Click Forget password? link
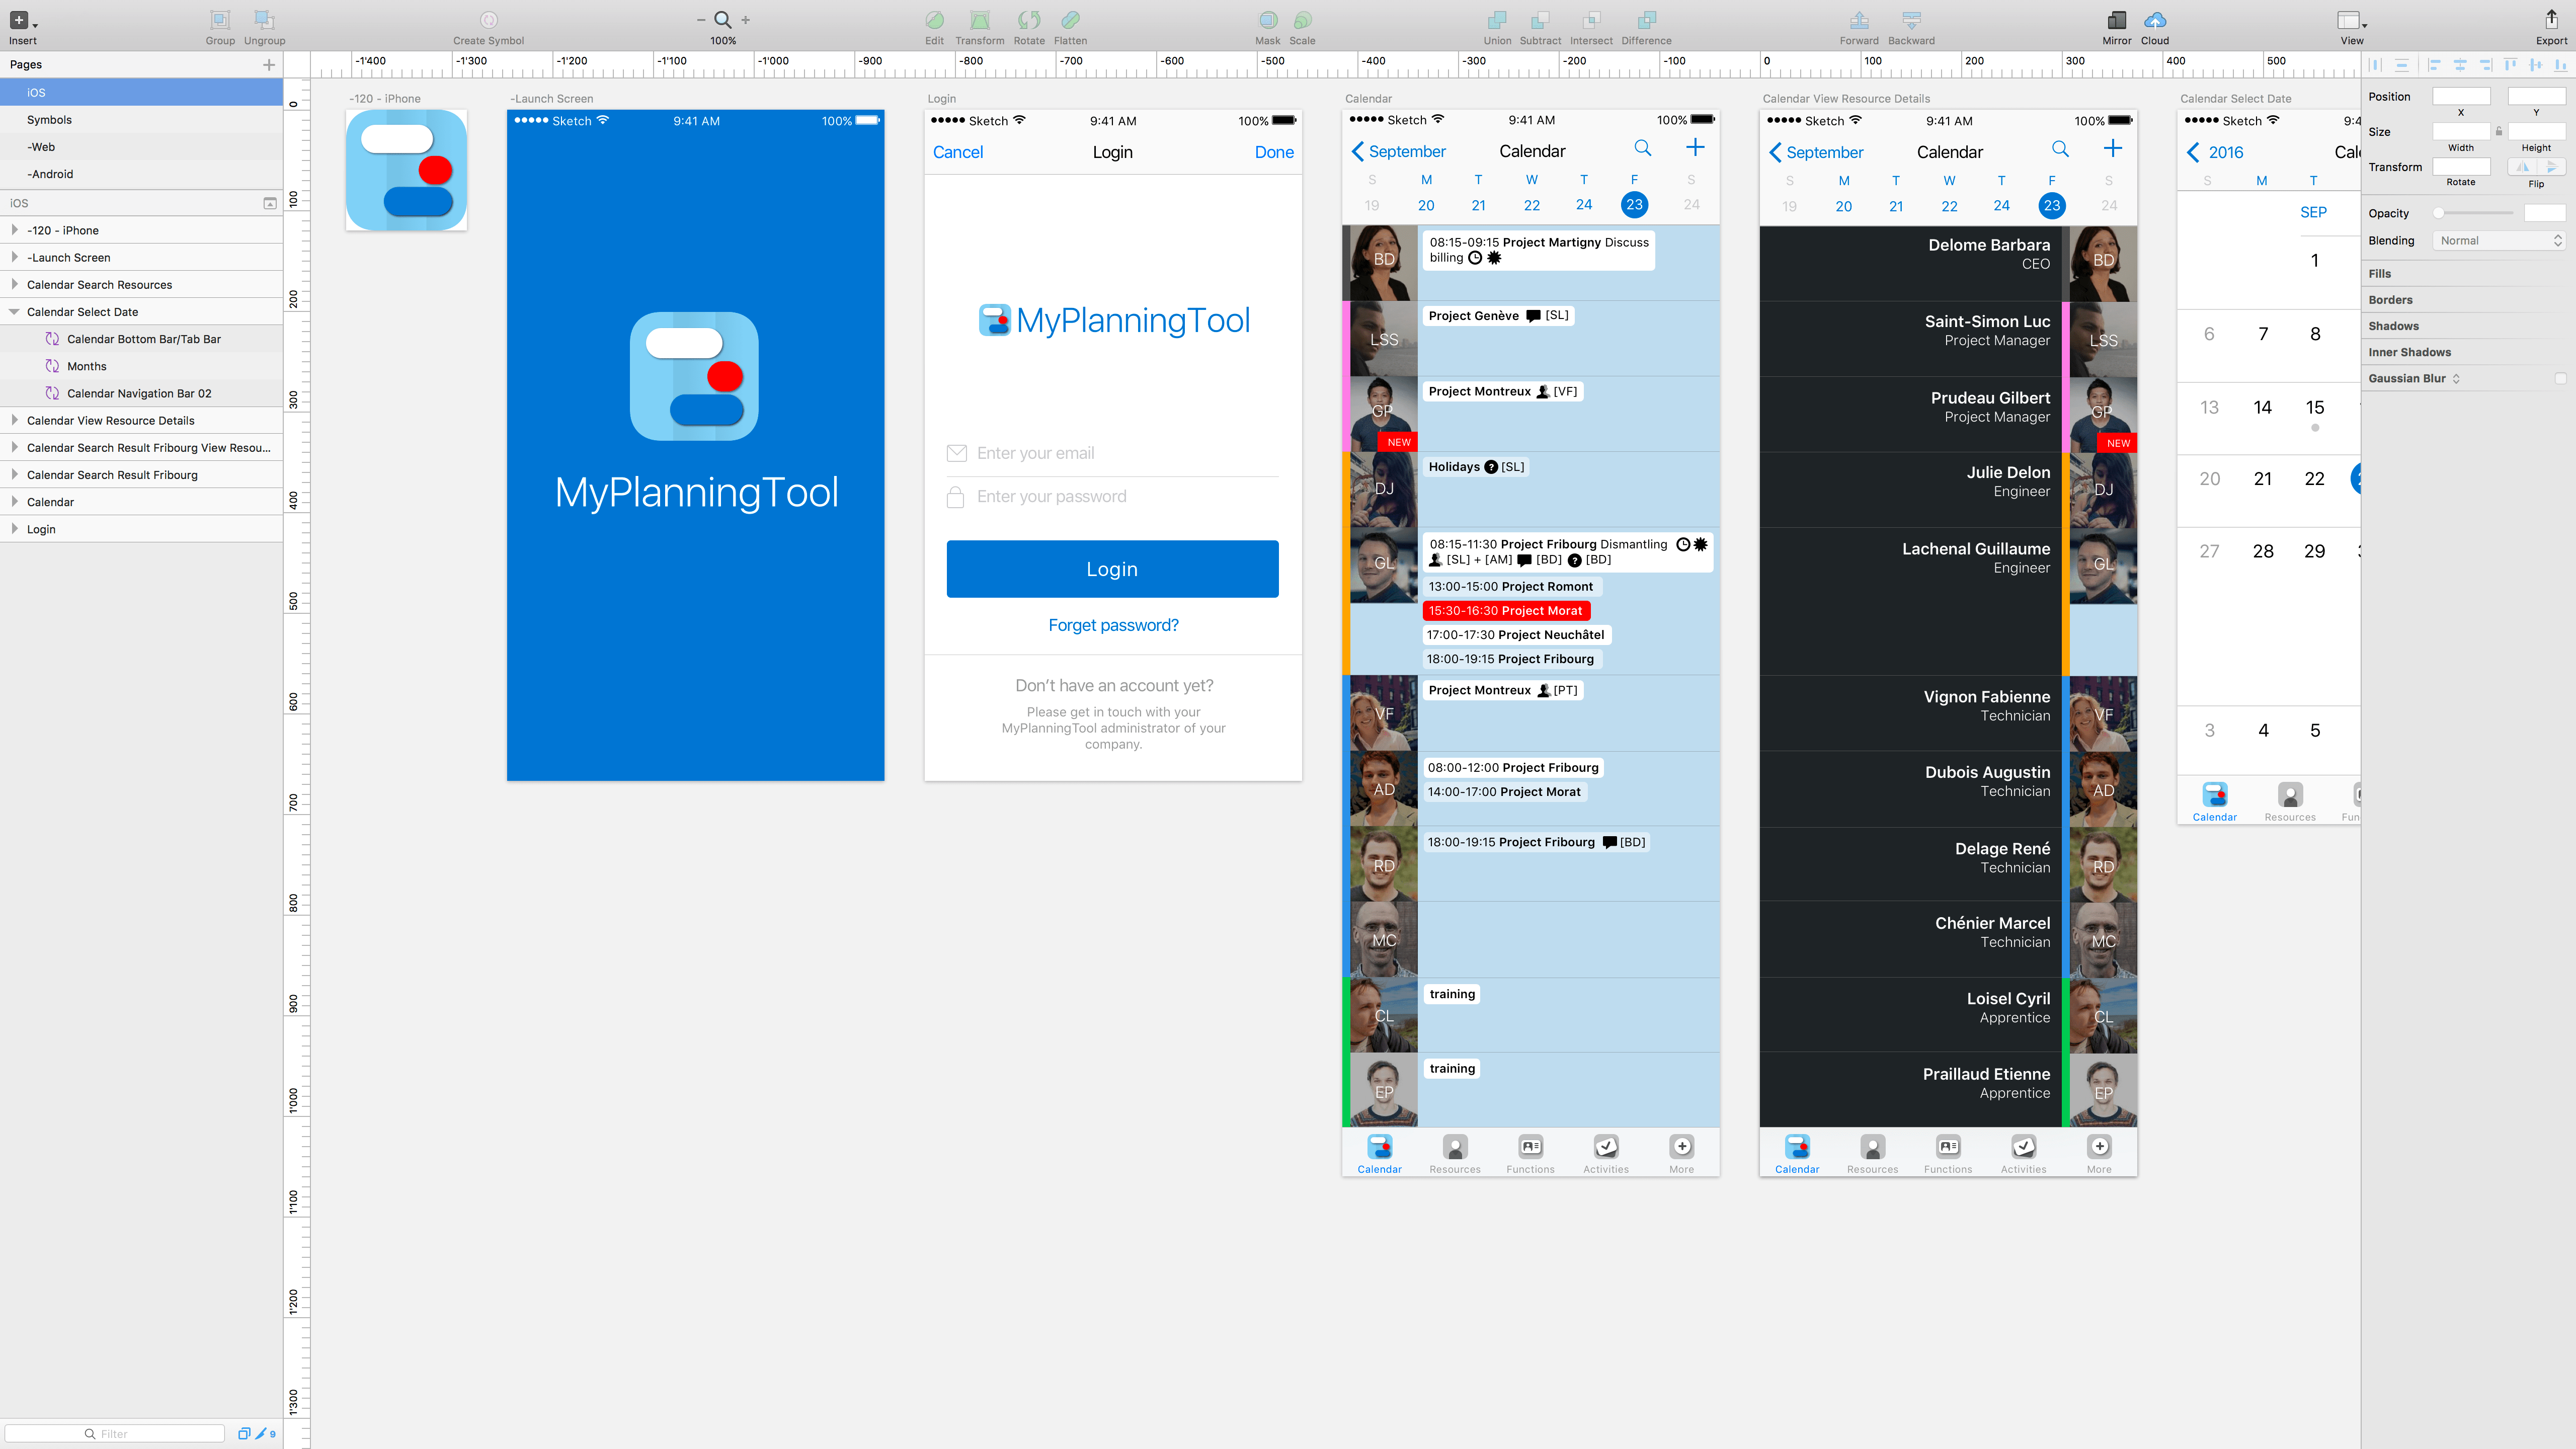The height and width of the screenshot is (1449, 2576). click(x=1113, y=624)
